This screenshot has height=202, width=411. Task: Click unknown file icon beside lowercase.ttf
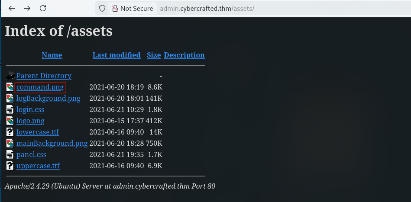click(10, 132)
